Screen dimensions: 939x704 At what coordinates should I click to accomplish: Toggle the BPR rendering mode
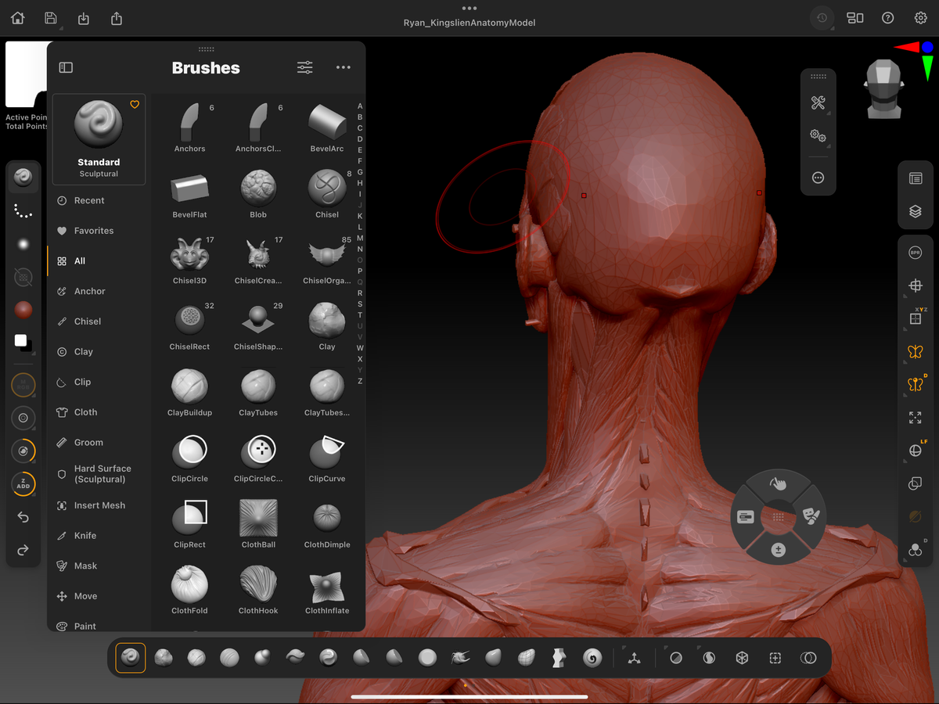point(916,252)
